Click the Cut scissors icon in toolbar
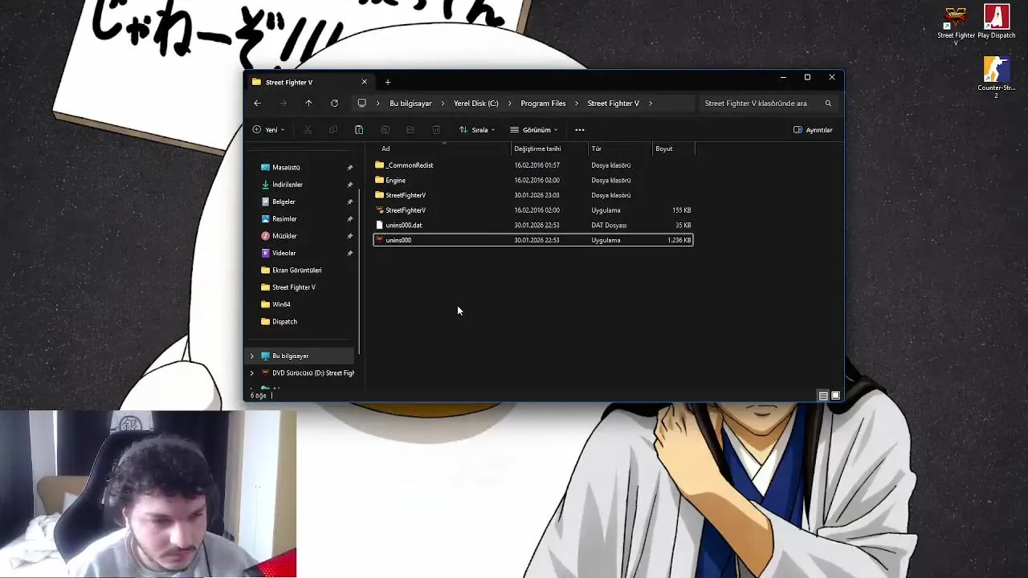Viewport: 1028px width, 578px height. (x=308, y=130)
